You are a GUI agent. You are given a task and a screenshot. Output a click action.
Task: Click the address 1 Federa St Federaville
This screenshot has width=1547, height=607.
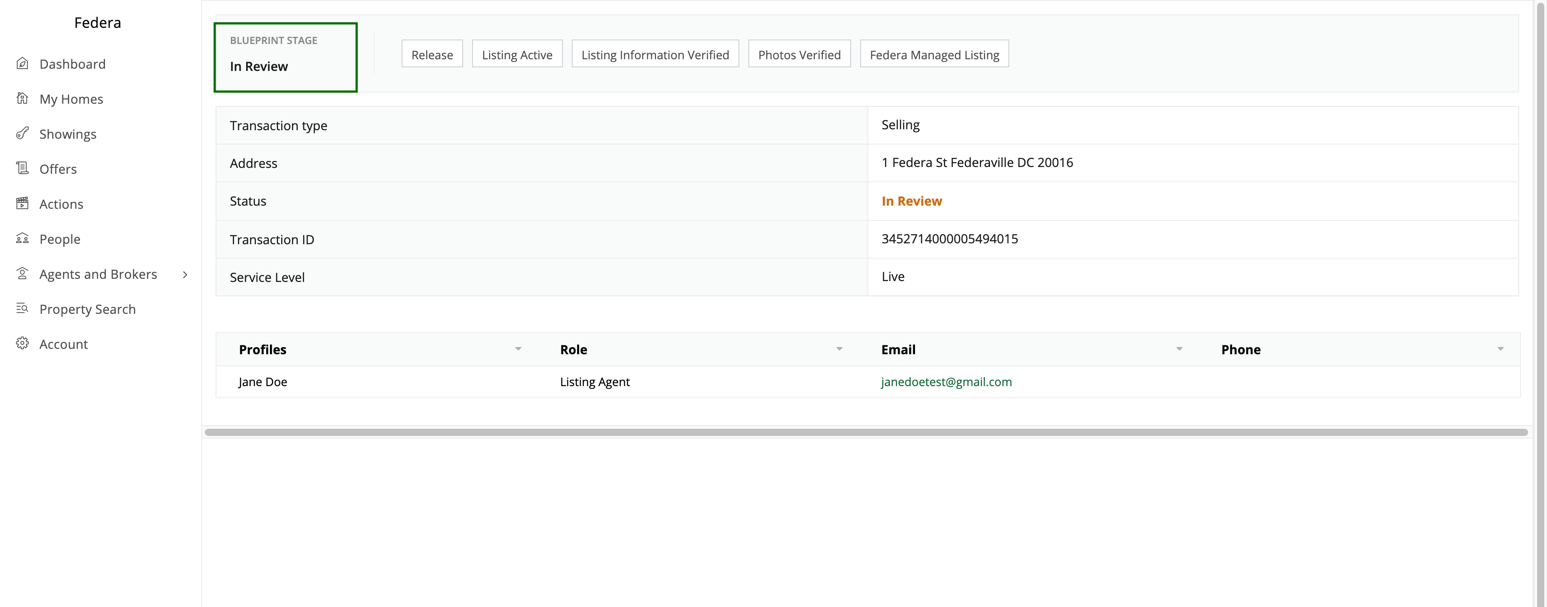click(x=977, y=163)
